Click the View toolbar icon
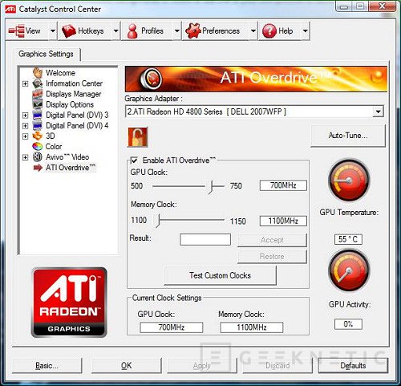Viewport: 401px width, 386px height. pyautogui.click(x=17, y=31)
